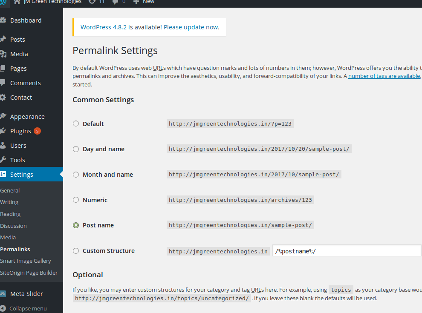
Task: Click the Custom Structure label
Action: click(108, 251)
